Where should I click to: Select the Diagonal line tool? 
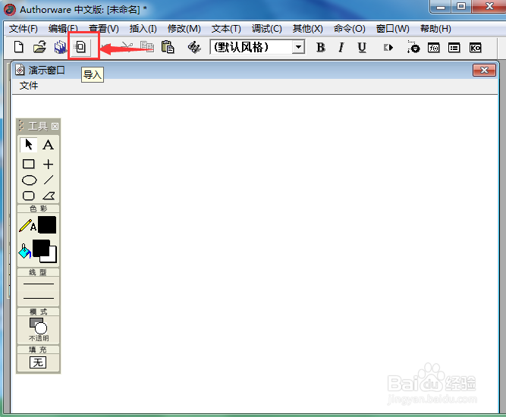click(x=49, y=180)
